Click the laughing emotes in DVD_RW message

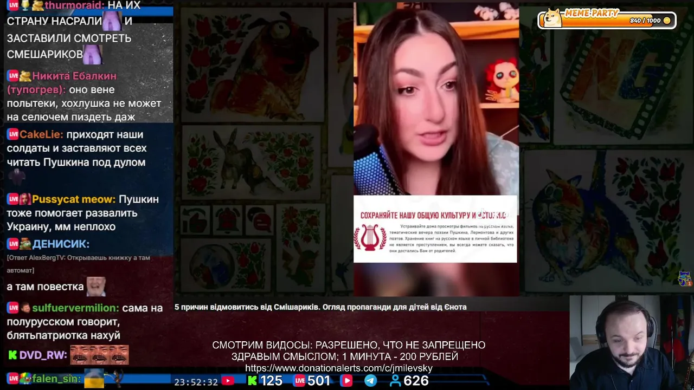pos(99,355)
